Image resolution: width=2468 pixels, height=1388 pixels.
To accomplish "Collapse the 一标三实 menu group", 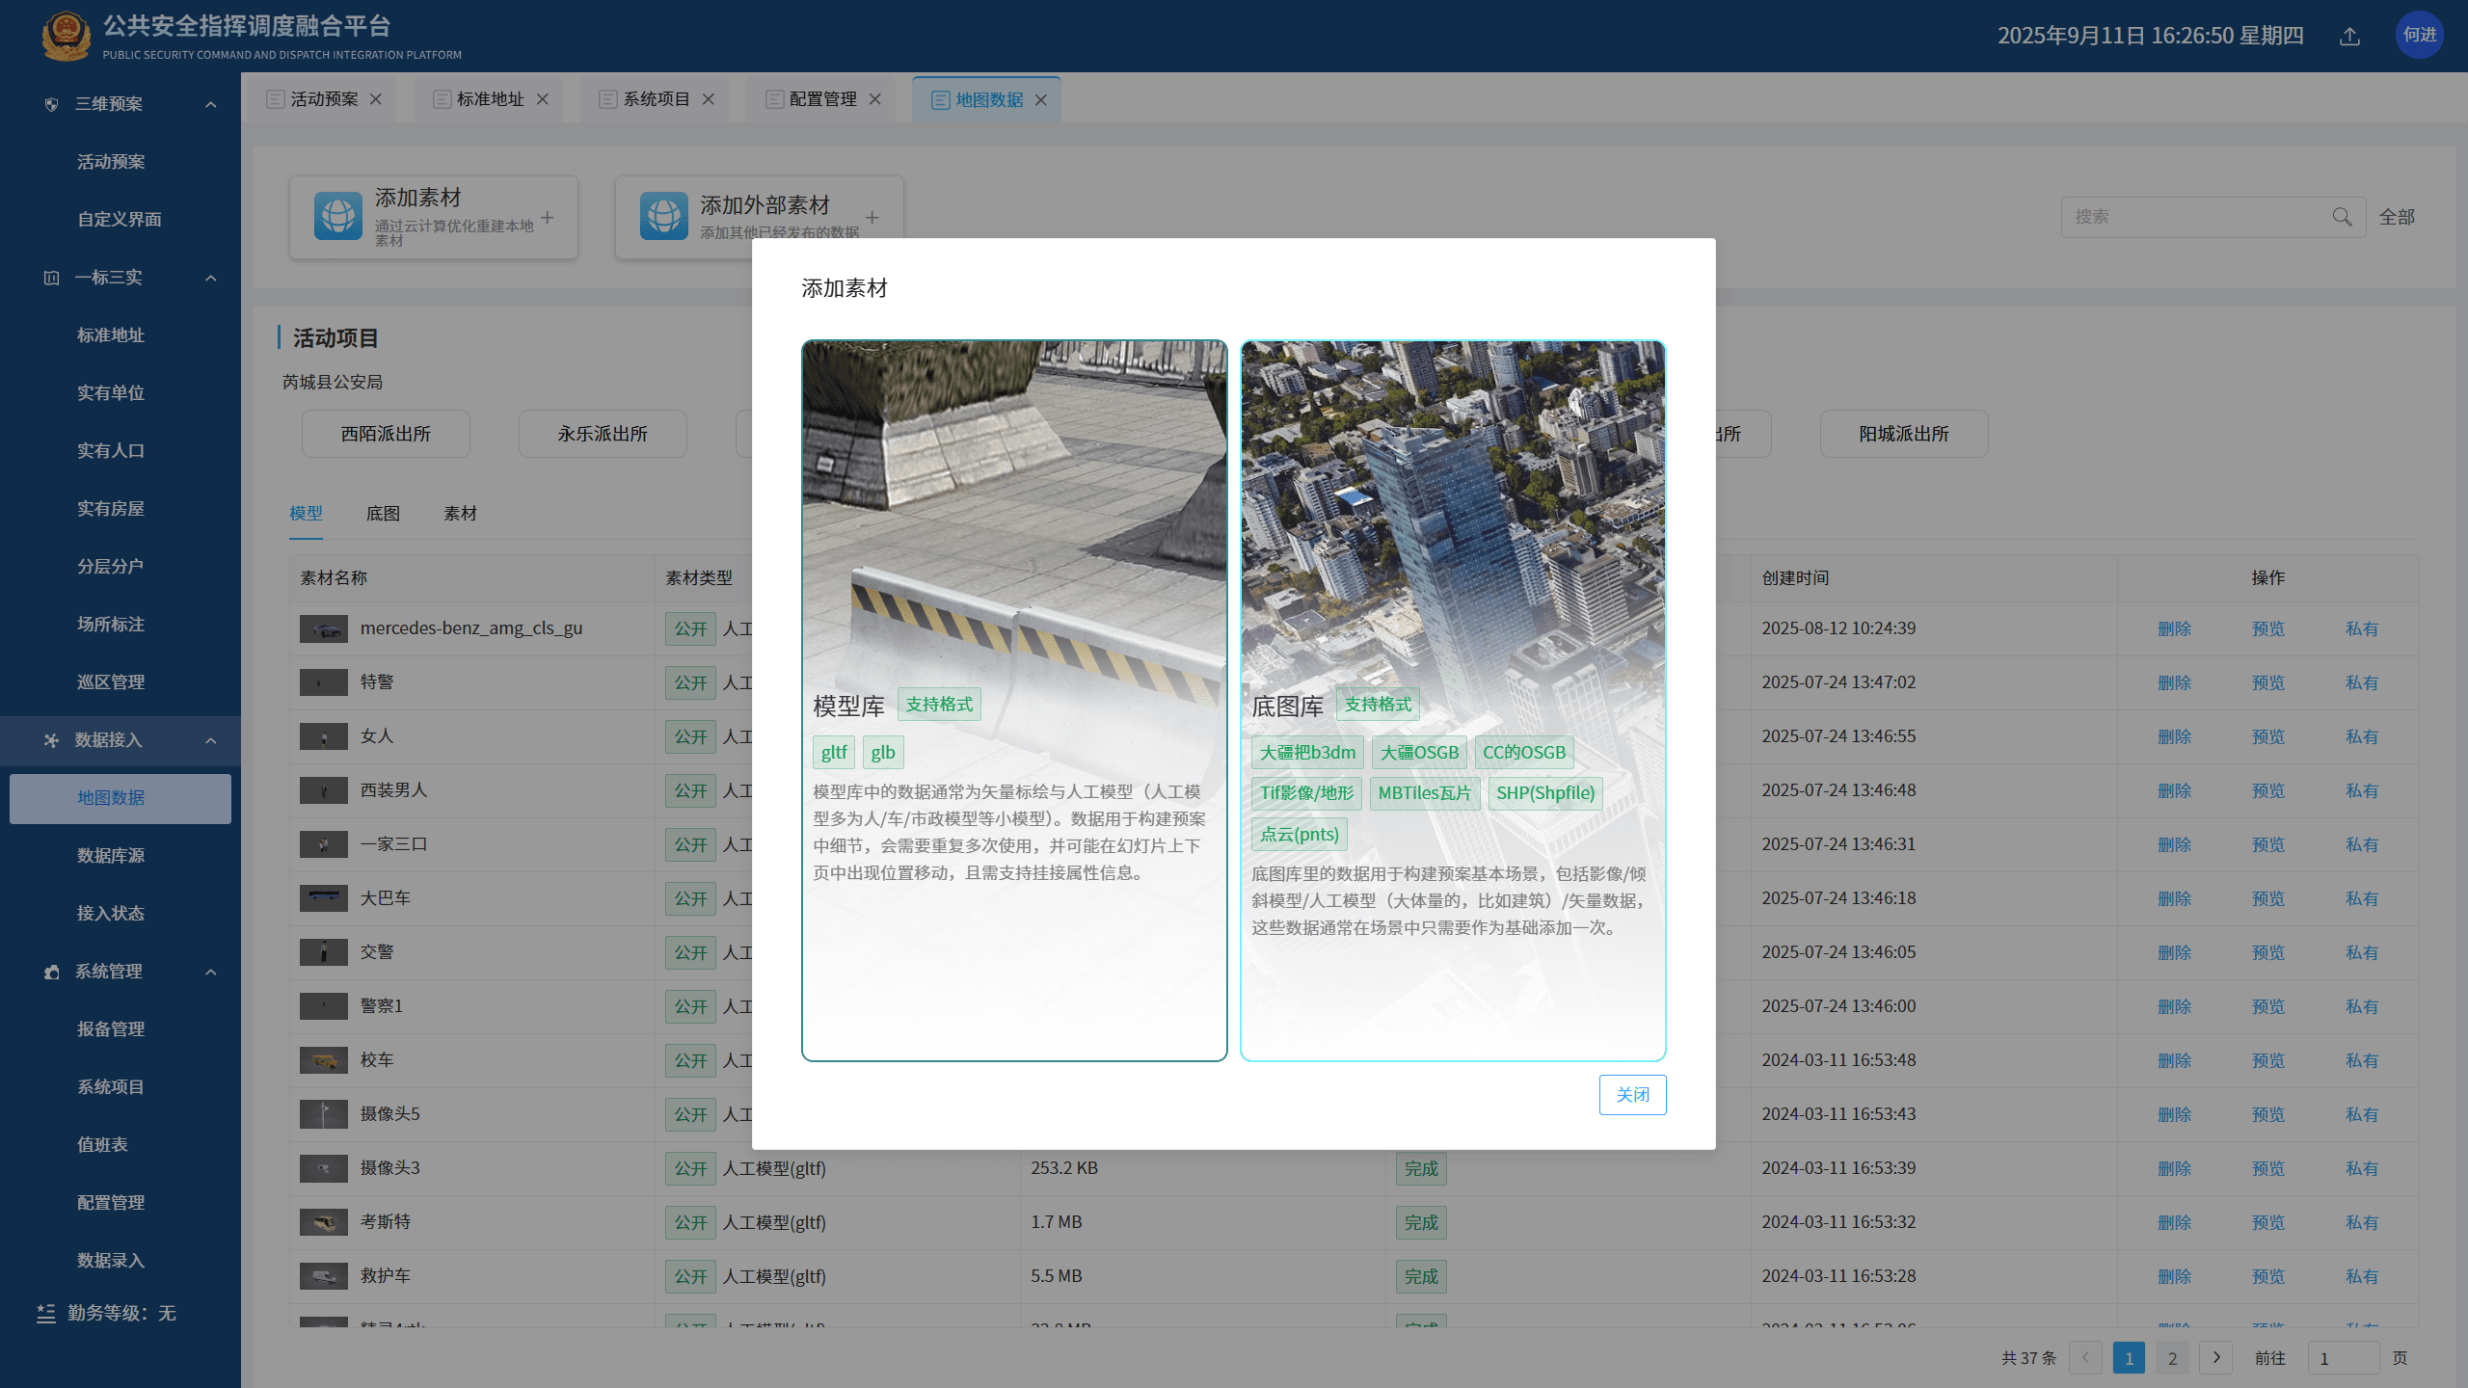I will click(x=210, y=278).
